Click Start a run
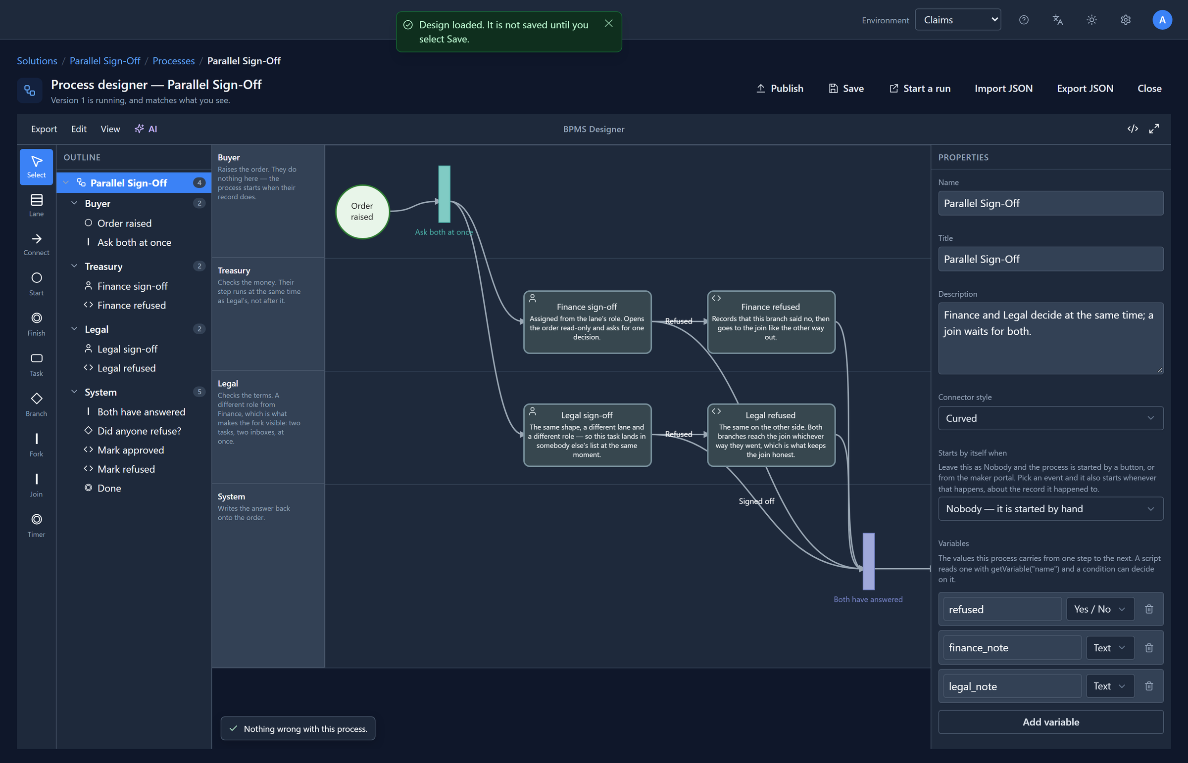Viewport: 1188px width, 763px height. 920,88
